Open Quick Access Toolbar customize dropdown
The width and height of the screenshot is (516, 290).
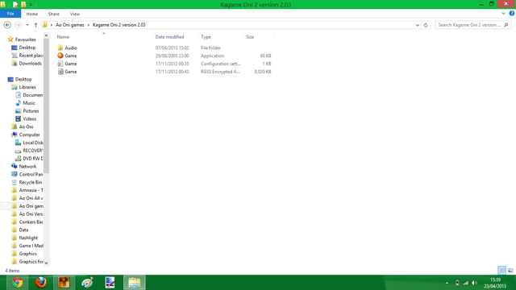(31, 5)
